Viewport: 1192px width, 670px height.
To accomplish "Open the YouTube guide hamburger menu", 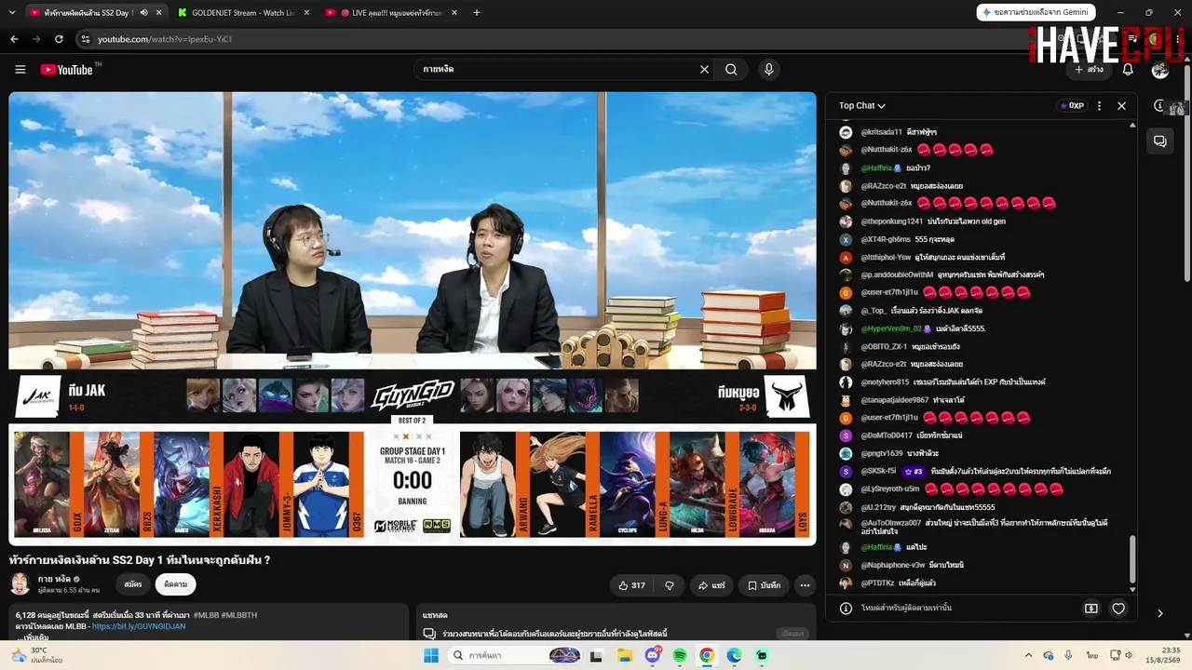I will coord(20,70).
